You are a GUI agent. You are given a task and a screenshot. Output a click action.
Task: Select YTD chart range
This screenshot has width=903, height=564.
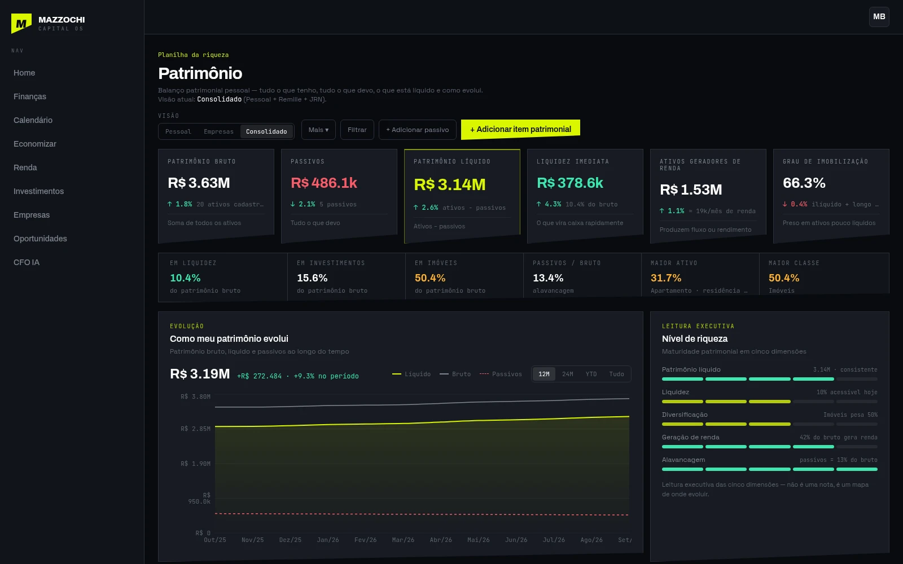pyautogui.click(x=591, y=374)
